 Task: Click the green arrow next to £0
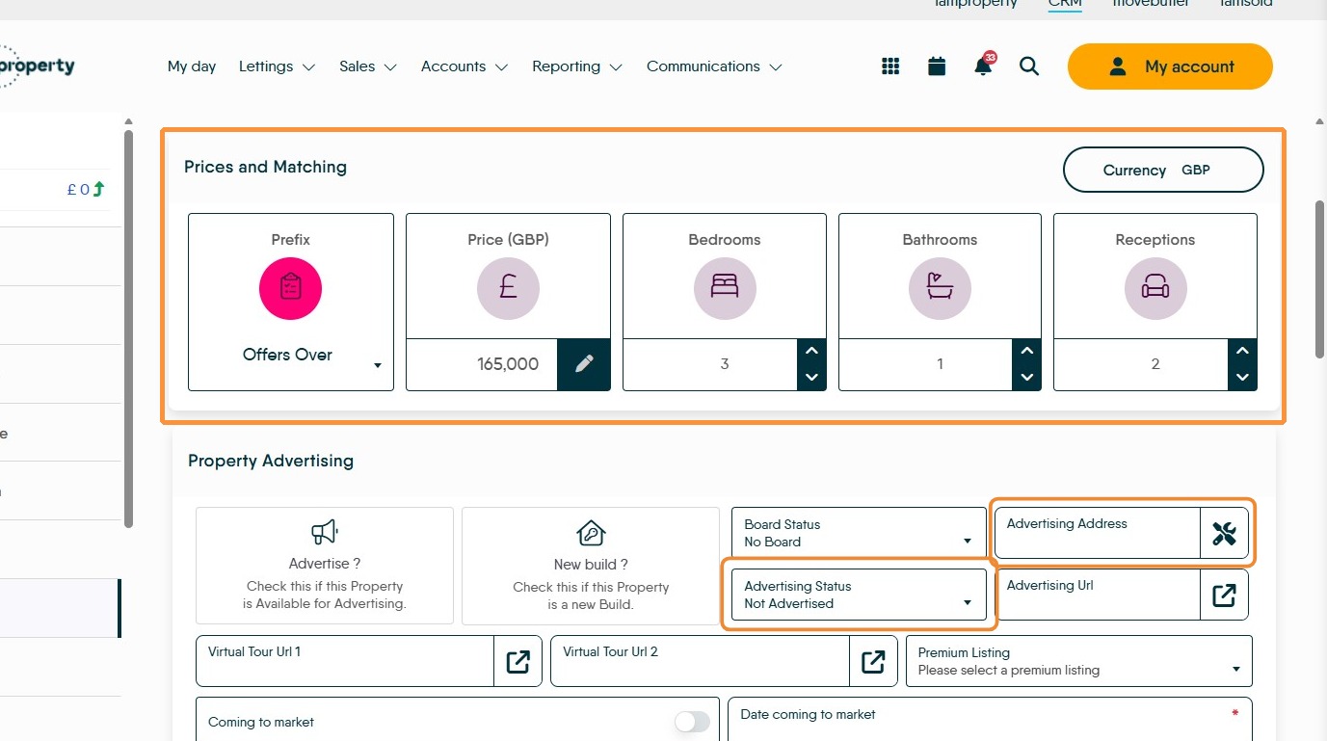point(98,190)
